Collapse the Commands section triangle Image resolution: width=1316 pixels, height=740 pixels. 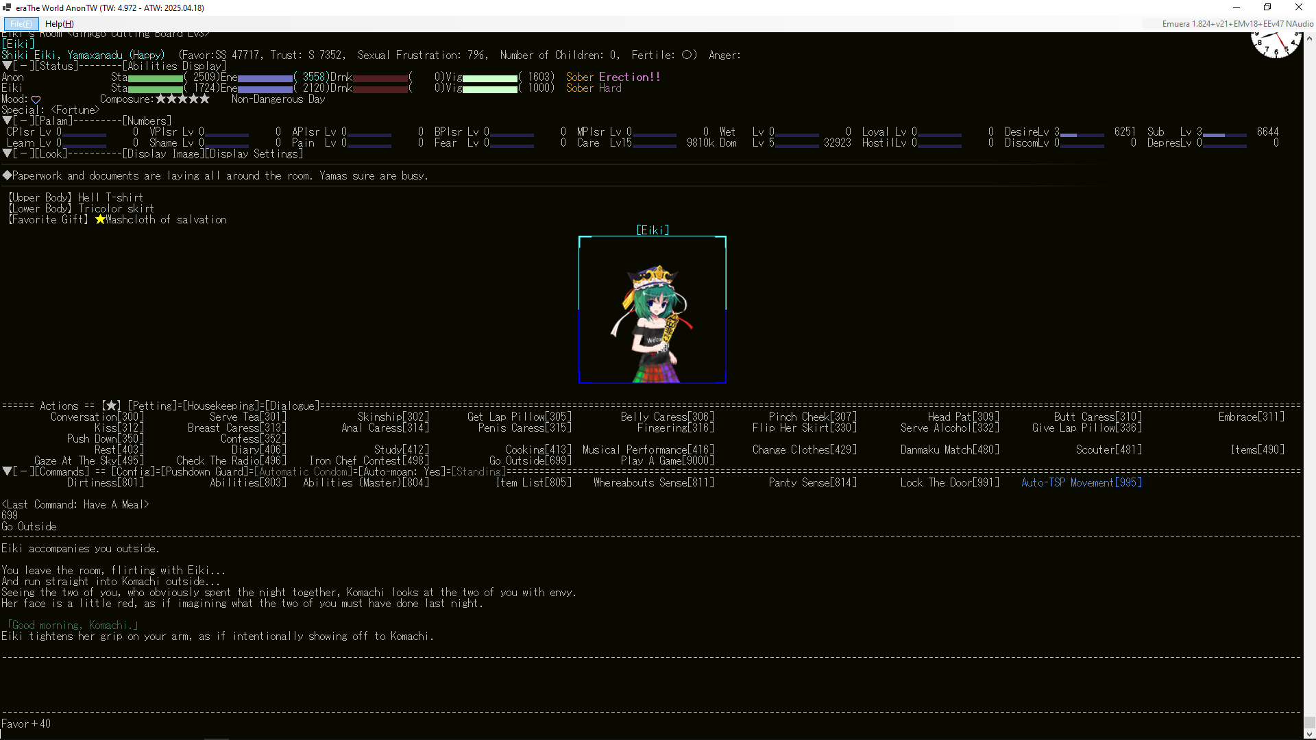click(7, 471)
